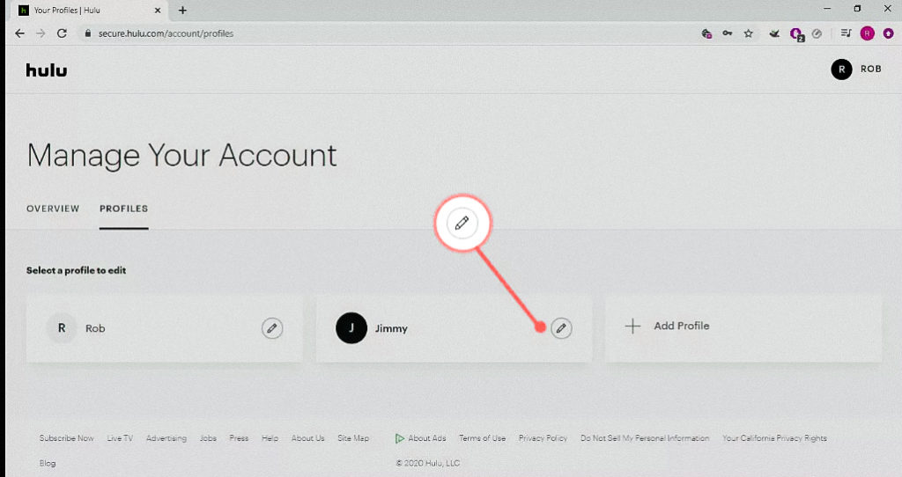Click the Select a profile to edit text

[76, 270]
